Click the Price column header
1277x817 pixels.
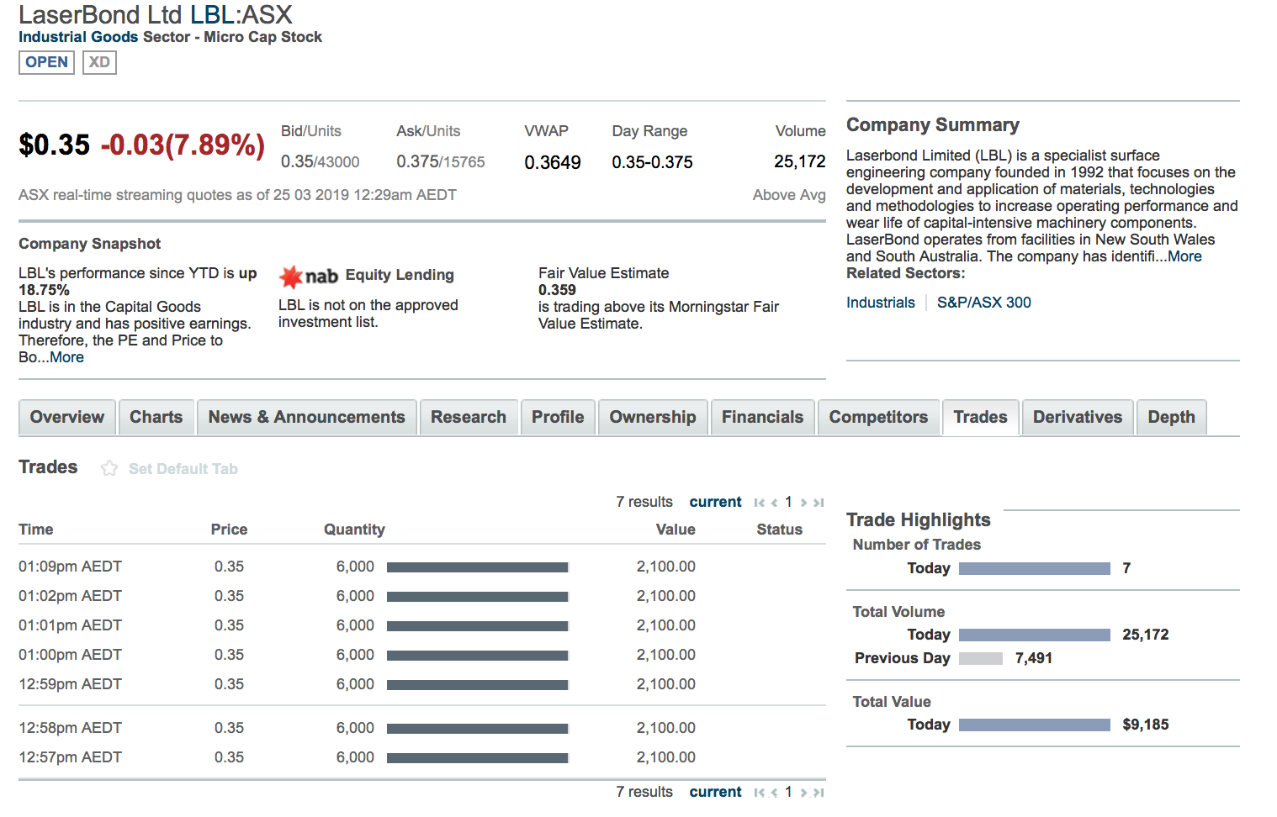(x=229, y=530)
